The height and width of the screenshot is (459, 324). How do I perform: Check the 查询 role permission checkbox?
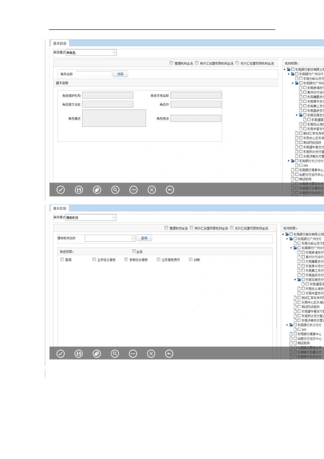(x=62, y=260)
